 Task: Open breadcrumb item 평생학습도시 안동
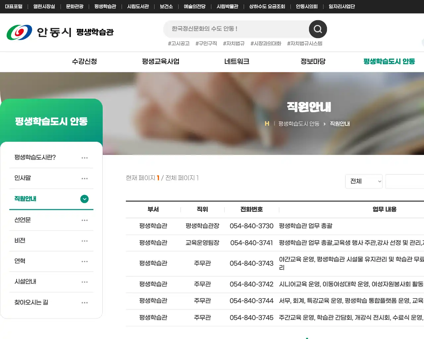coord(298,123)
